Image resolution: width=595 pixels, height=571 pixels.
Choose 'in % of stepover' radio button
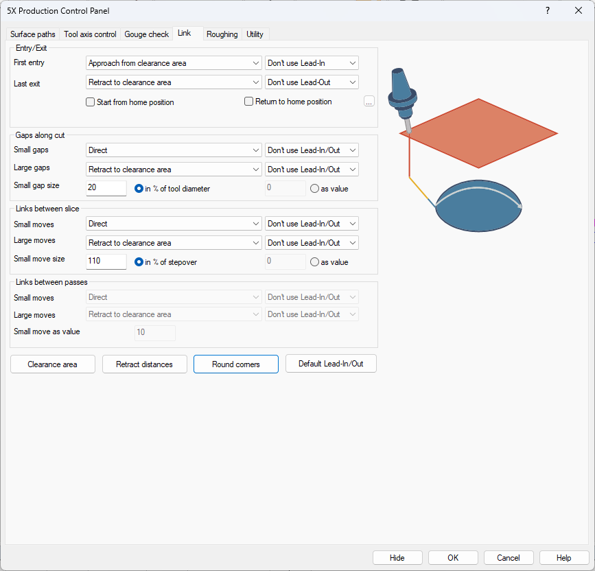(139, 262)
